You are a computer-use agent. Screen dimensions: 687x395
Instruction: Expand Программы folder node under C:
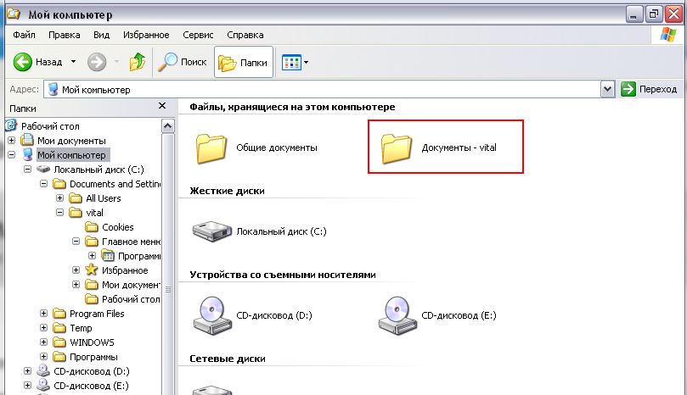[x=44, y=357]
